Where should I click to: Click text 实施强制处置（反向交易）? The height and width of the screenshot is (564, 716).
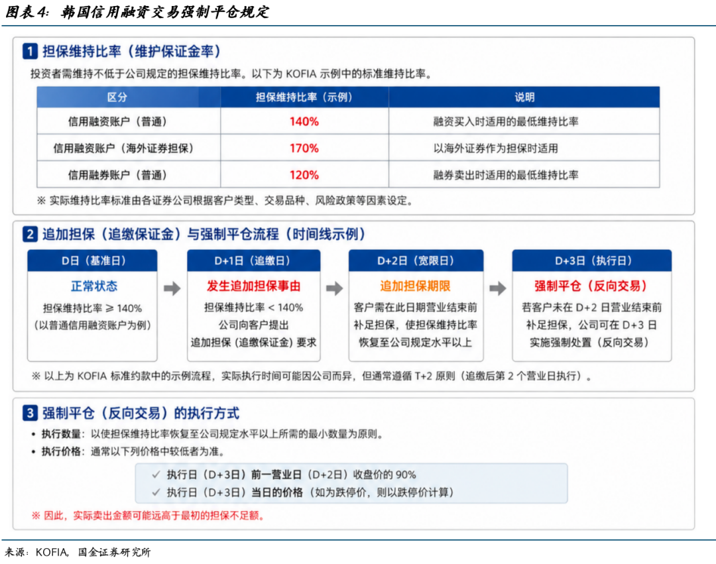(x=592, y=342)
